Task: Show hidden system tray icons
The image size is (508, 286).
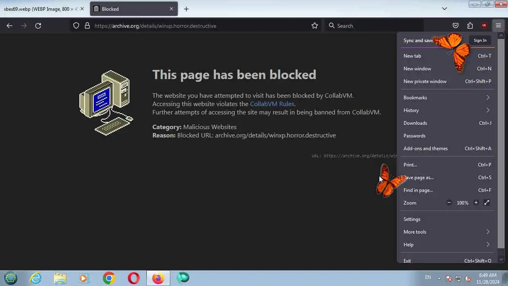Action: 439,278
